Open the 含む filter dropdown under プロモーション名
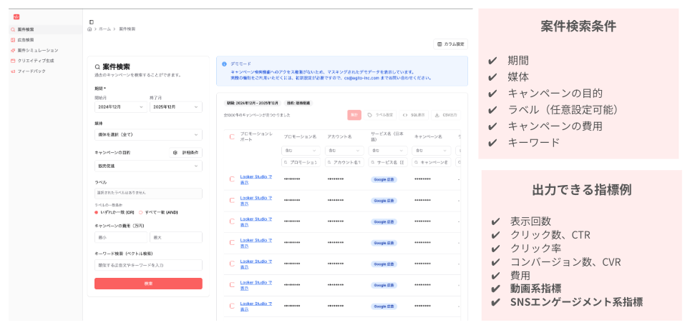Viewport: 690px width, 325px height. tap(301, 150)
